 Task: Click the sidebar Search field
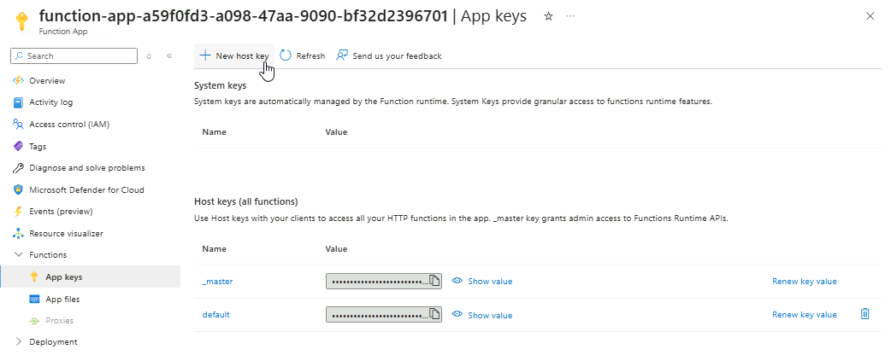point(77,56)
